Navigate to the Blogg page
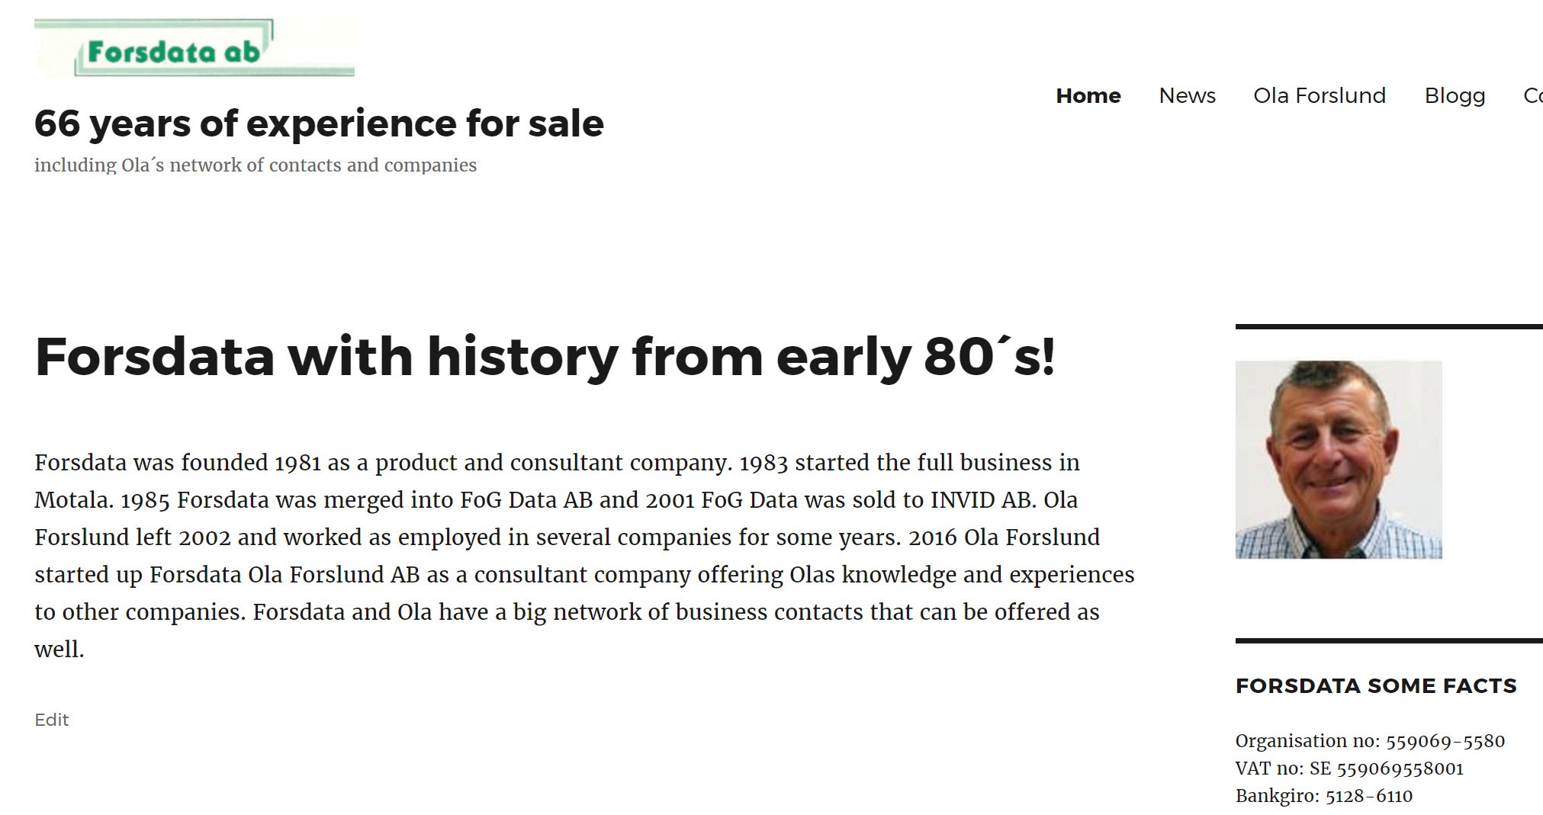The width and height of the screenshot is (1543, 815). click(1455, 96)
